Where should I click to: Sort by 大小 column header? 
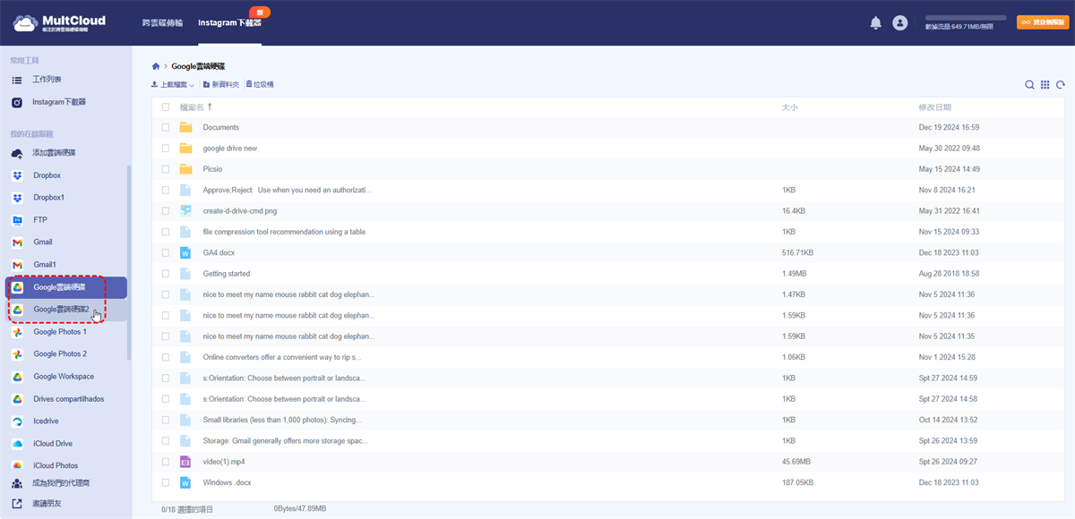point(789,107)
